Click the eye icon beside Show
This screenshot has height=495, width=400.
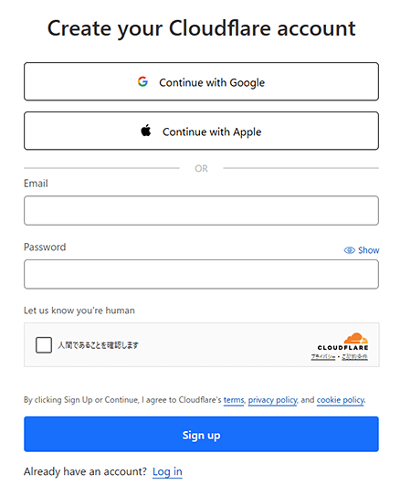(349, 250)
